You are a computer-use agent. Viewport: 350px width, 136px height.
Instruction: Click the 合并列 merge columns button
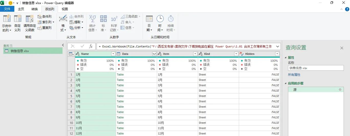76,17
